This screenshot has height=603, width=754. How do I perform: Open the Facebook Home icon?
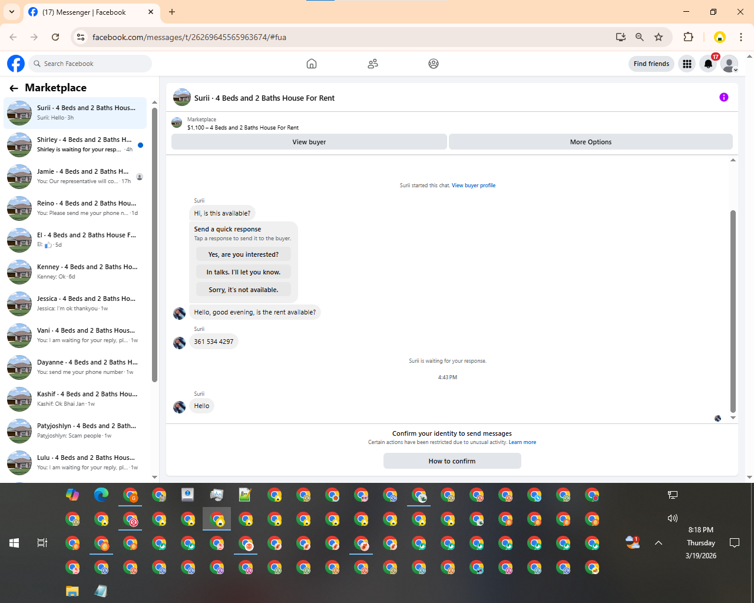312,64
